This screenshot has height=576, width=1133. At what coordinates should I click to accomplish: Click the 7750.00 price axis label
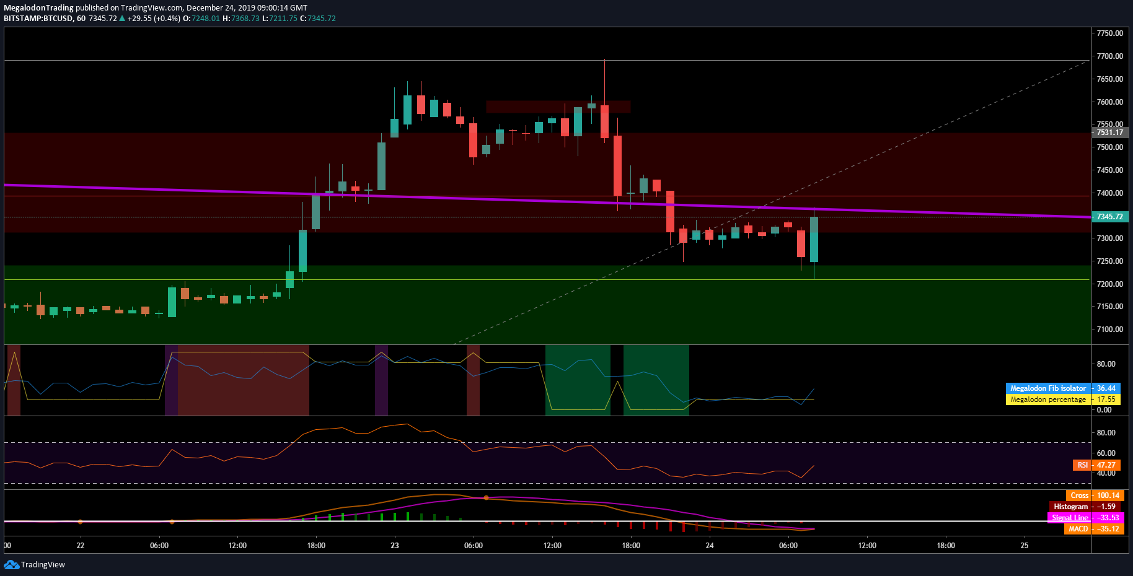1109,33
